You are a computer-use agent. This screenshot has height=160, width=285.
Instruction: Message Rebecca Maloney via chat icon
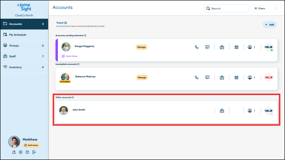[208, 77]
